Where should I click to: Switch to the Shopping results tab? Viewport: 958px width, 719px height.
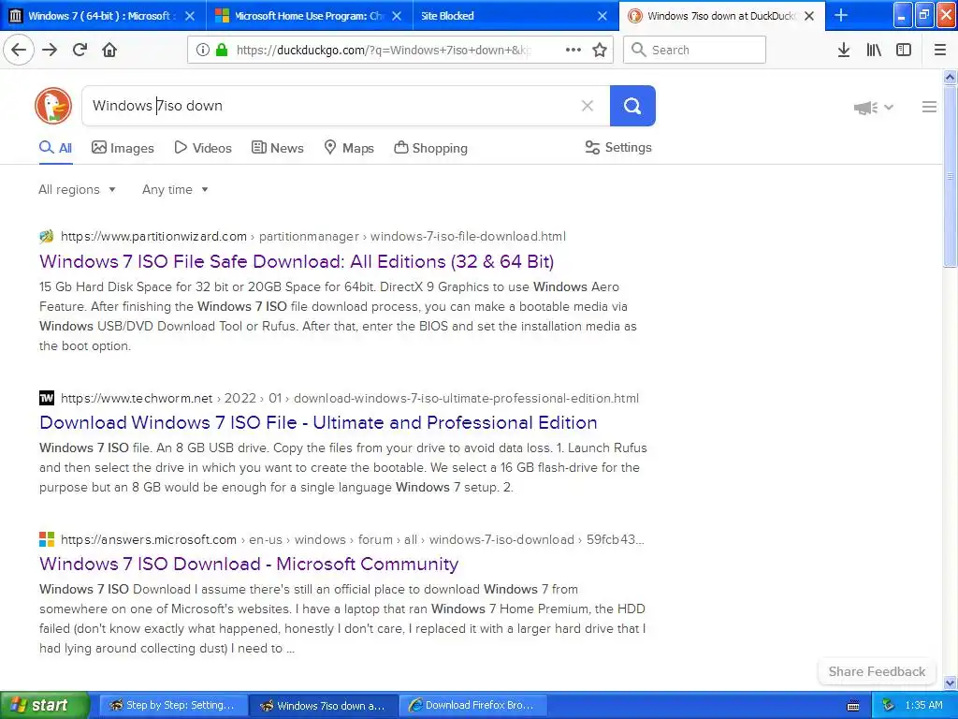coord(430,148)
